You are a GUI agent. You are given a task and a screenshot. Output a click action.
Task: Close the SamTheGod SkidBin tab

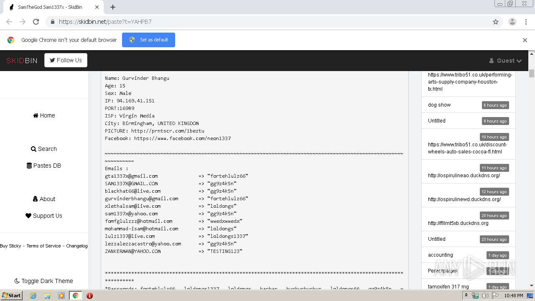tap(97, 7)
